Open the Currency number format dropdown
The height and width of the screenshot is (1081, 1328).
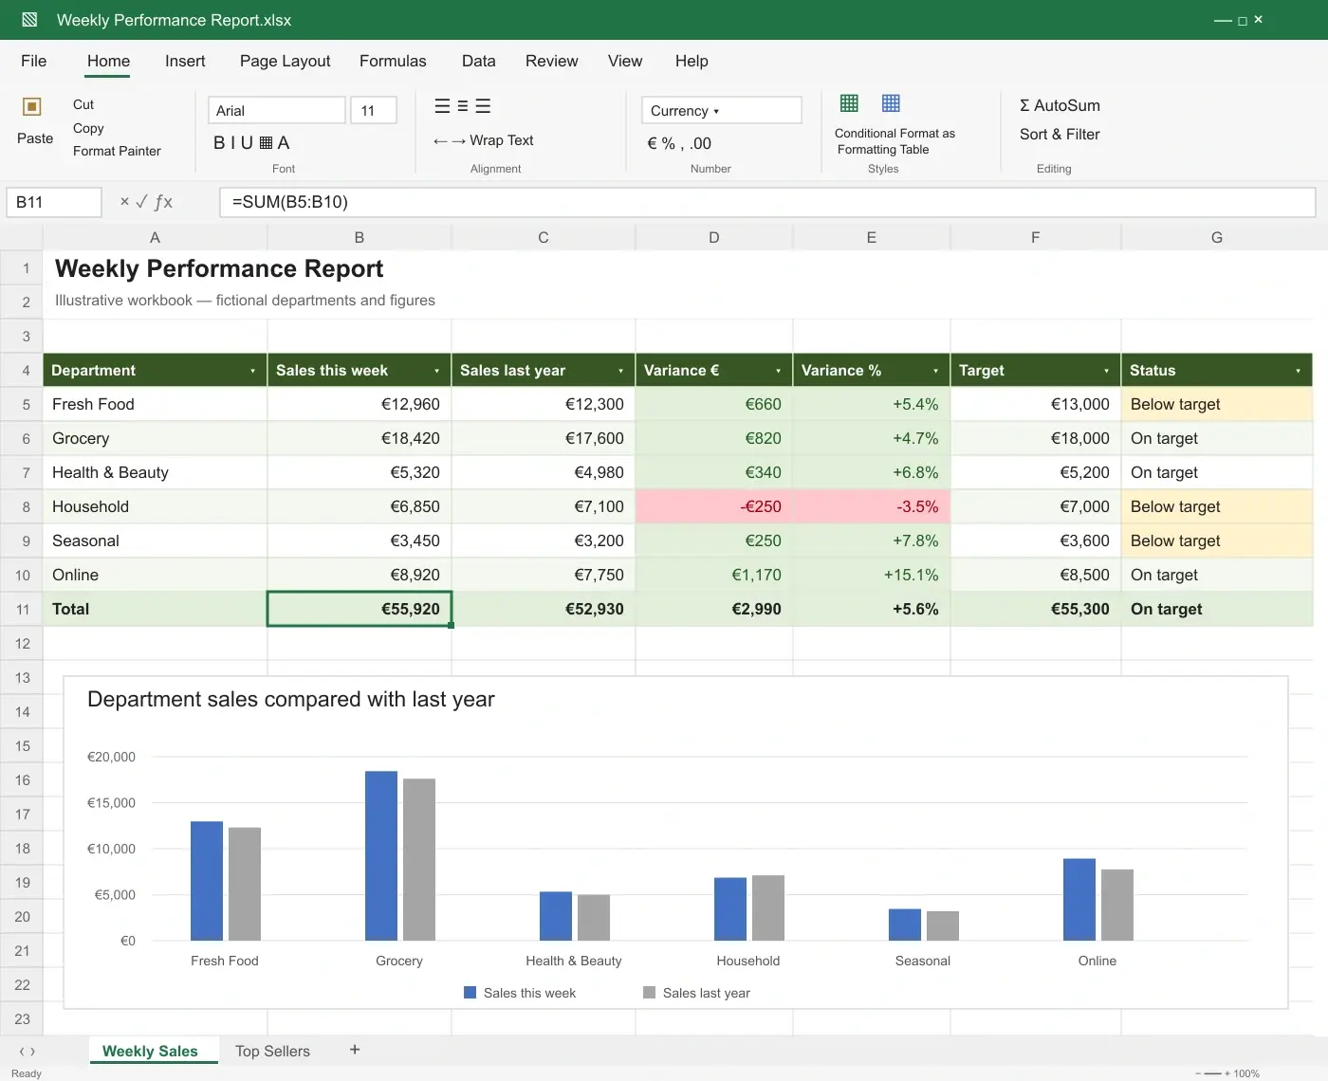[x=722, y=110]
